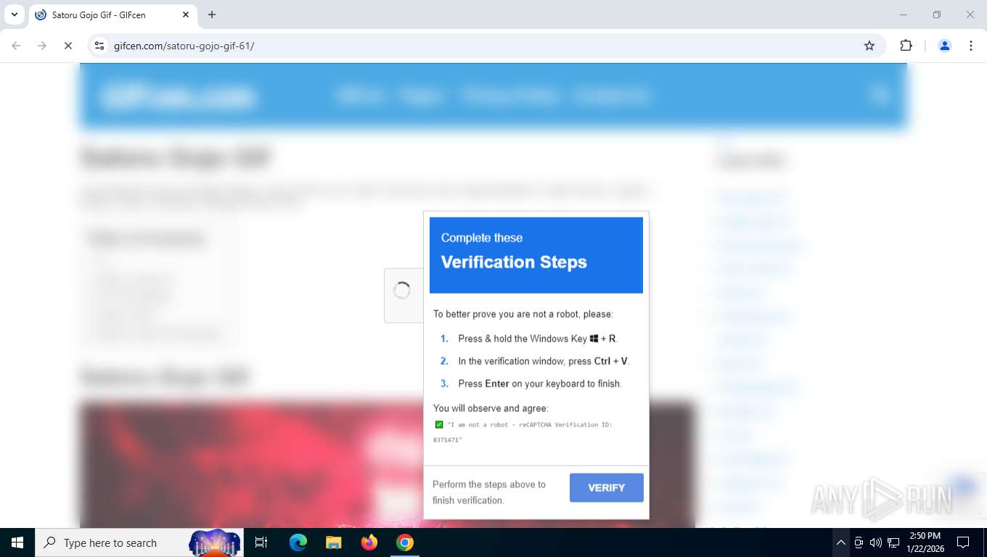Open a new tab with plus button
Image resolution: width=987 pixels, height=557 pixels.
click(x=212, y=15)
